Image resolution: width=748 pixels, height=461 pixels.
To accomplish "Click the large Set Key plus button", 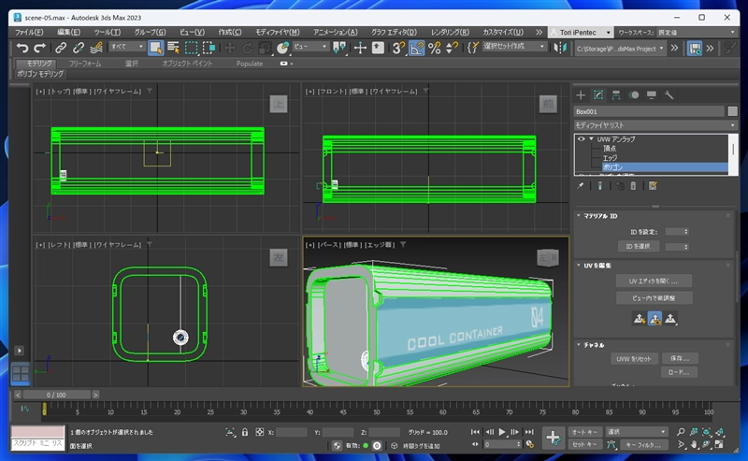I will pos(553,437).
